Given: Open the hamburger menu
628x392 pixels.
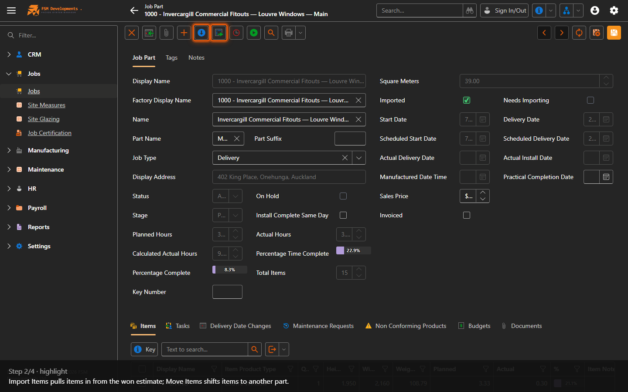Looking at the screenshot, I should (11, 10).
